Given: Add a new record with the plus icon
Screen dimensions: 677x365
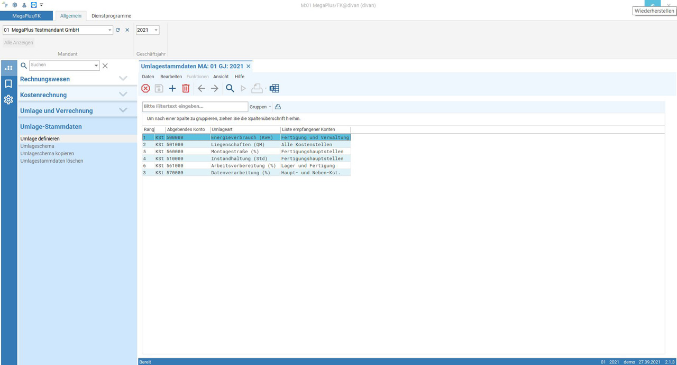Looking at the screenshot, I should pyautogui.click(x=172, y=88).
